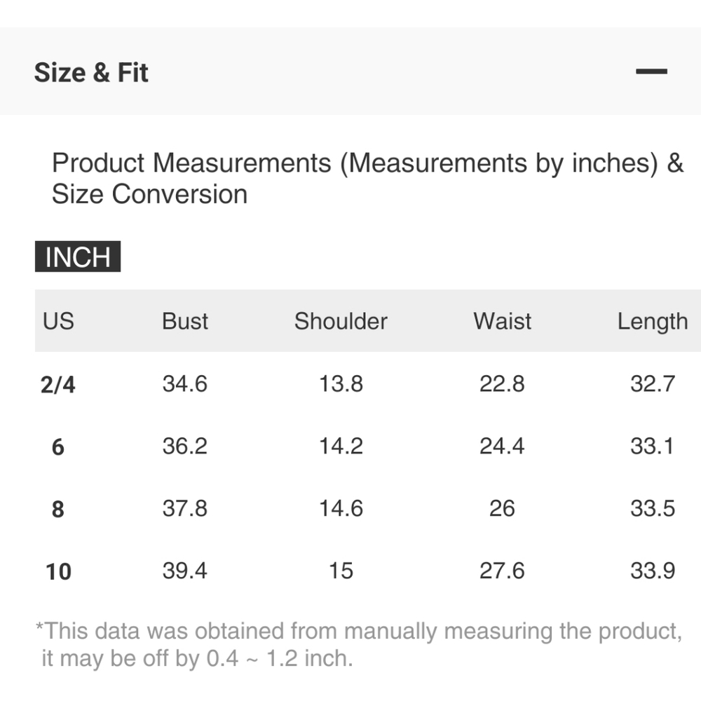Select the size 6 row label
Screen dimensions: 701x701
pos(58,447)
